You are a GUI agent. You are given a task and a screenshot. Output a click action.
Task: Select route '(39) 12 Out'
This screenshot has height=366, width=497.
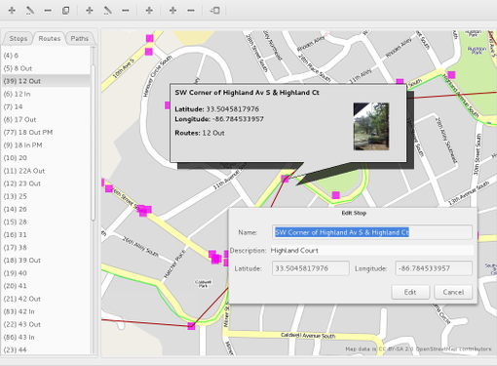point(46,81)
